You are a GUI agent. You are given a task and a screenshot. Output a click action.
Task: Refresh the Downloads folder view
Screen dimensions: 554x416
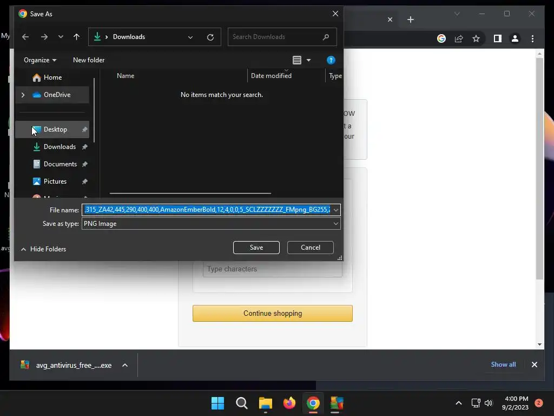pos(210,37)
